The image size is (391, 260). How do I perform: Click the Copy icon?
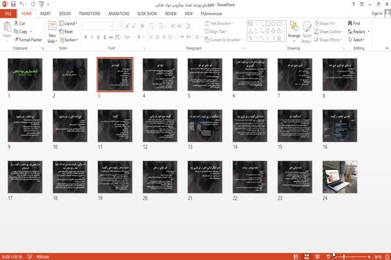point(21,31)
